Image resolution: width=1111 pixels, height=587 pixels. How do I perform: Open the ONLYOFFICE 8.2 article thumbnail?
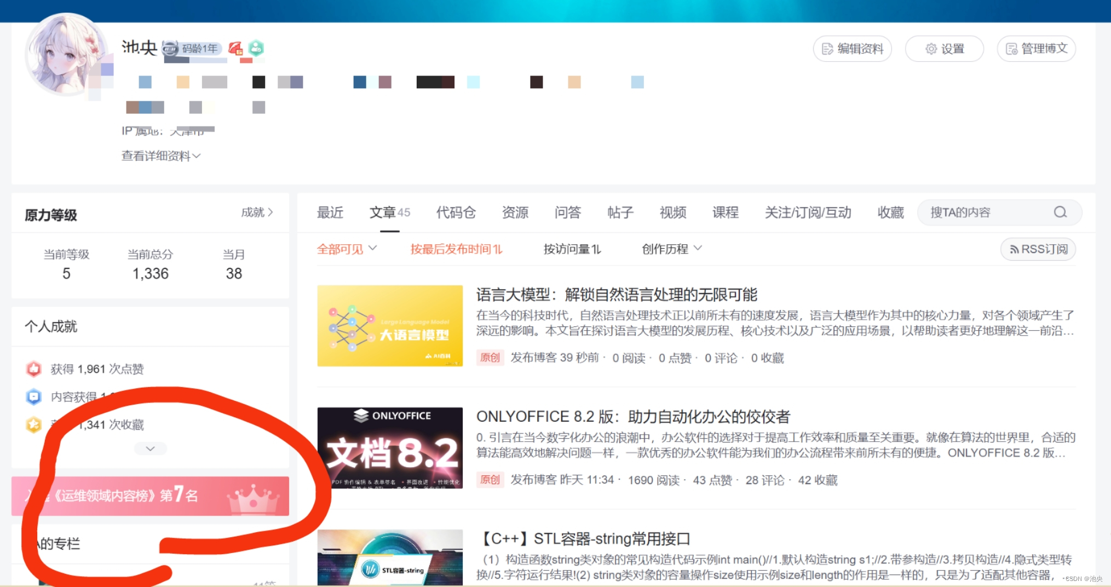[x=390, y=448]
